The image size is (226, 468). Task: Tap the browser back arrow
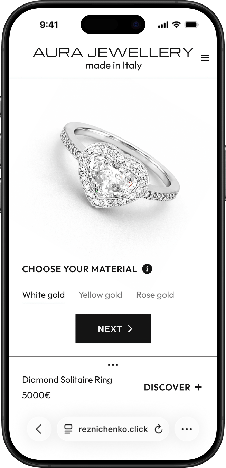39,429
